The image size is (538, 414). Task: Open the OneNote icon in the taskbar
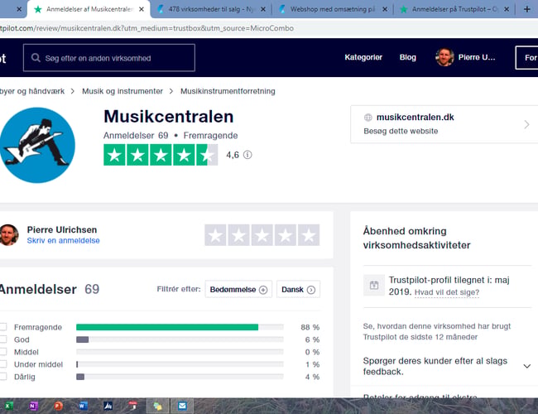coord(33,406)
